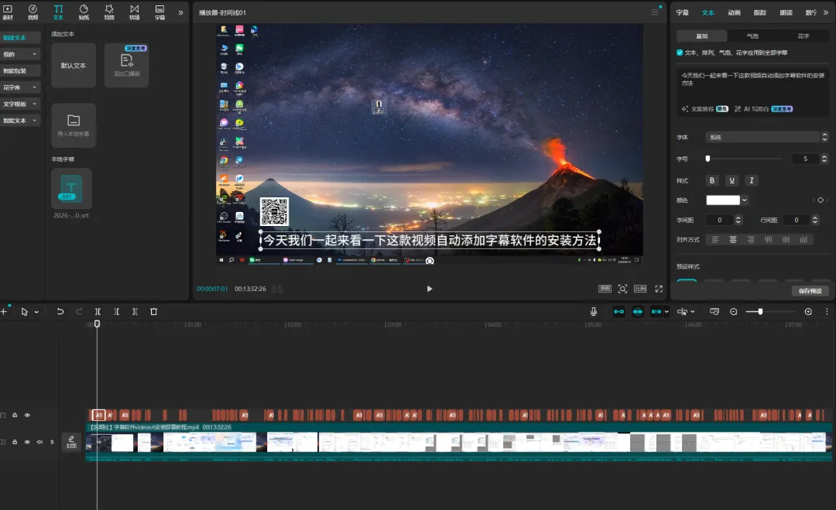Click the delete trash icon in timeline toolbar
This screenshot has height=510, width=836.
tap(153, 312)
